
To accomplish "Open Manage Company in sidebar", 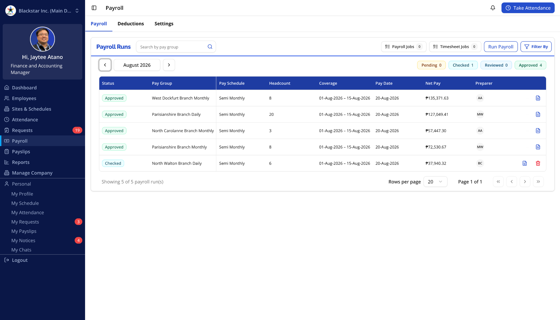I will [x=42, y=173].
